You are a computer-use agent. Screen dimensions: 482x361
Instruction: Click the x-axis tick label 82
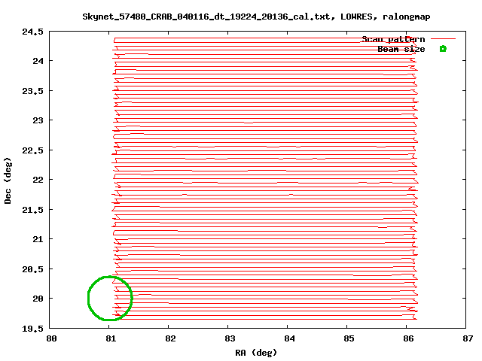[170, 338]
